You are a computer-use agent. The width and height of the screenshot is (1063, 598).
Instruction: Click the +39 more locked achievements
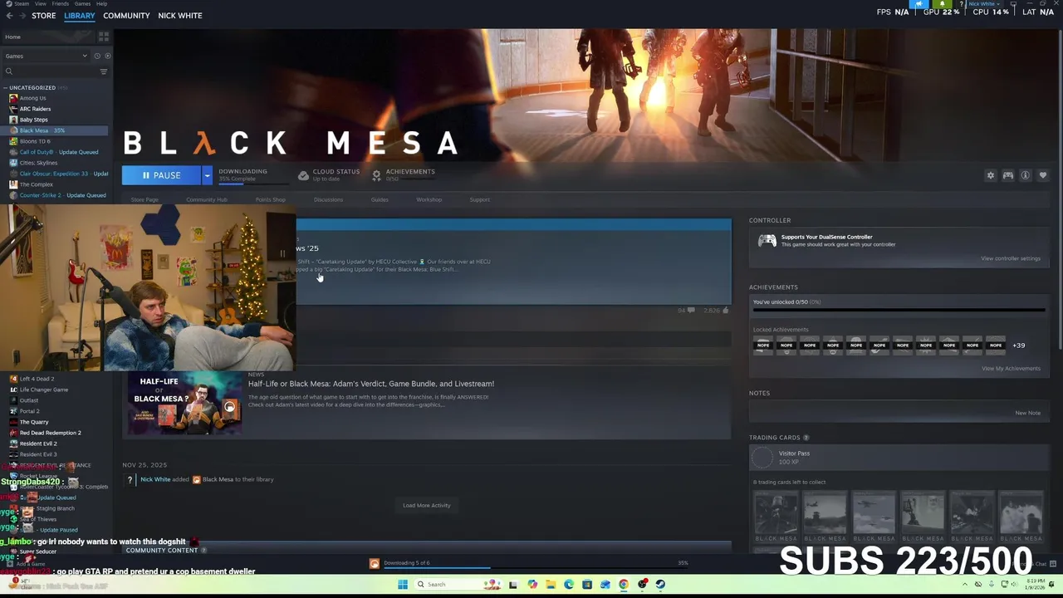point(1018,346)
